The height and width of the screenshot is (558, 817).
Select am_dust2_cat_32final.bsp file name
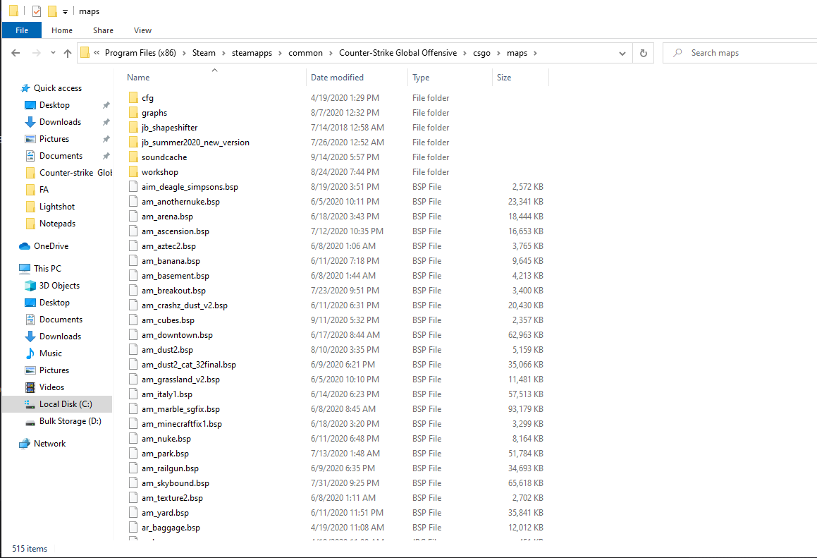point(189,365)
